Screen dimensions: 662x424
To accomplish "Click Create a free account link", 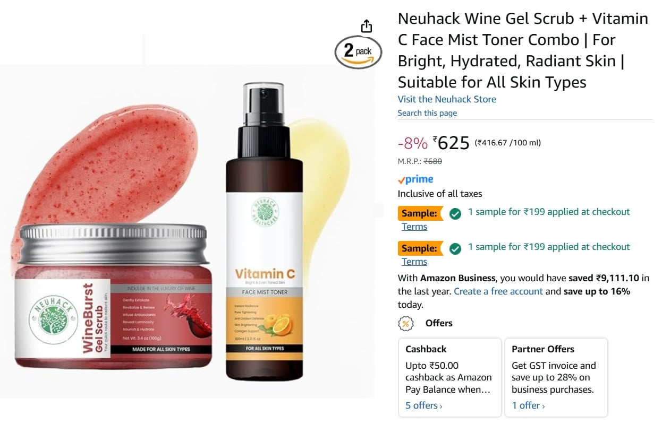I will click(498, 291).
